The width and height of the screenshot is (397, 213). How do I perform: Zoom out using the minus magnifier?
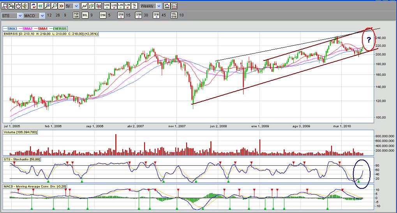[x=54, y=5]
